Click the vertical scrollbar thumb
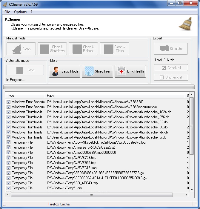The width and height of the screenshot is (200, 209). coord(191,126)
